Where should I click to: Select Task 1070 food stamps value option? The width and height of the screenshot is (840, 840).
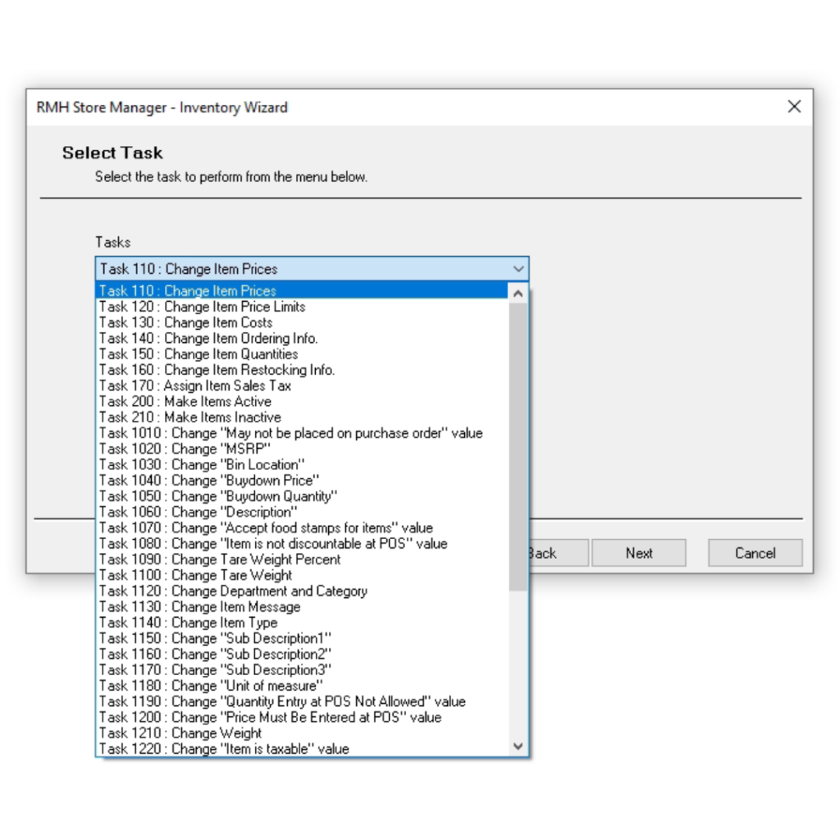pos(302,528)
